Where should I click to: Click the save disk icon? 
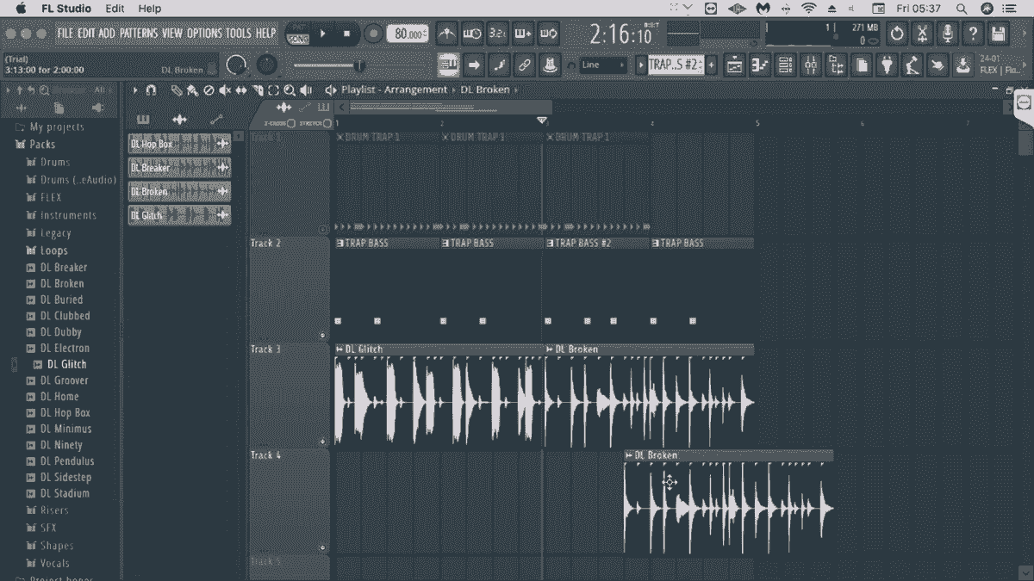pyautogui.click(x=998, y=33)
